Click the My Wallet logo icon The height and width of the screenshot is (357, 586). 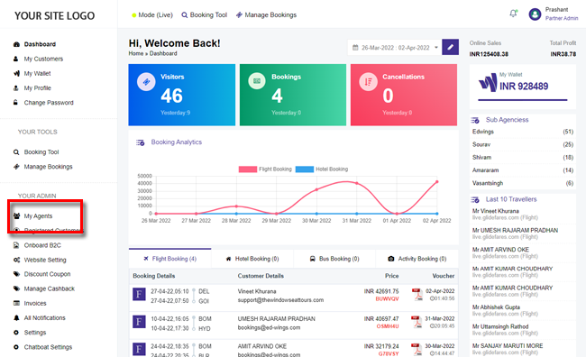488,83
